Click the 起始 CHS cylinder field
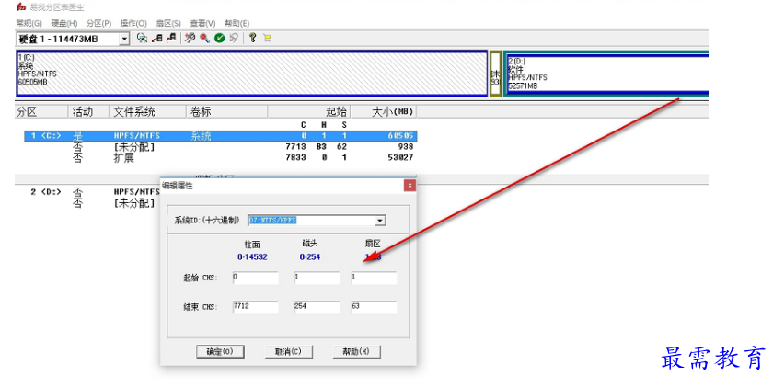This screenshot has height=387, width=773. coord(256,278)
